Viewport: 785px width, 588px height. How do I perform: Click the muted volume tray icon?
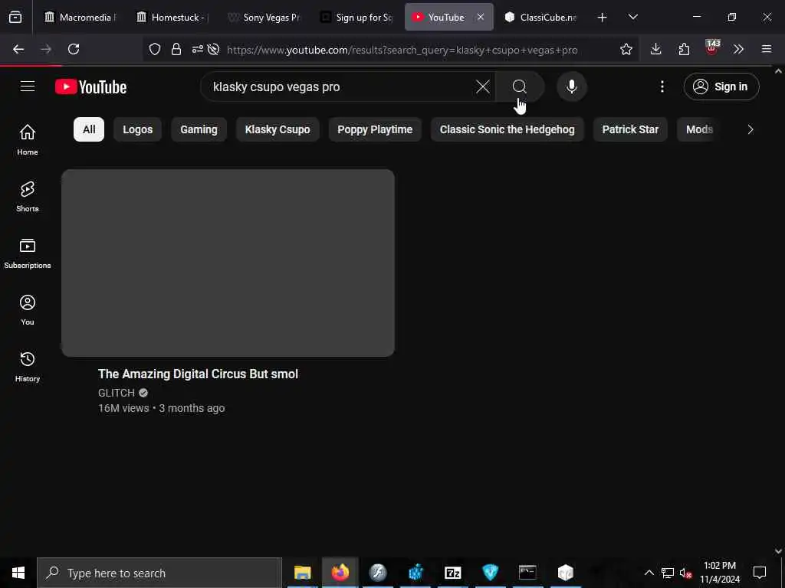(685, 573)
